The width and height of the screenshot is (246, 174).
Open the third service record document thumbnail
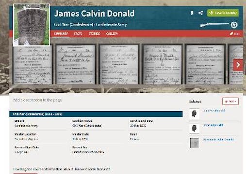coord(119,64)
